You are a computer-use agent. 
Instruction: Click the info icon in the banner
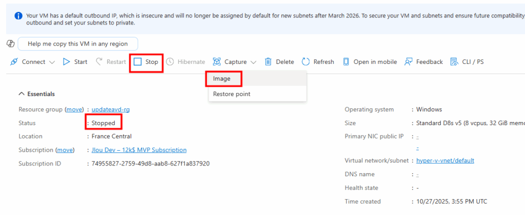pos(18,16)
